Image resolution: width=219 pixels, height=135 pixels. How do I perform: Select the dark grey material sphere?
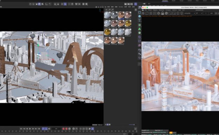coord(114,15)
